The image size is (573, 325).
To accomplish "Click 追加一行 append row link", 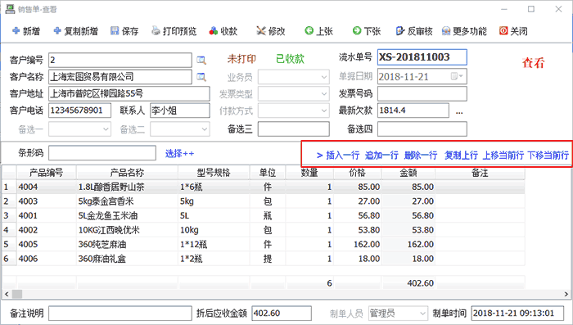I will [x=381, y=156].
